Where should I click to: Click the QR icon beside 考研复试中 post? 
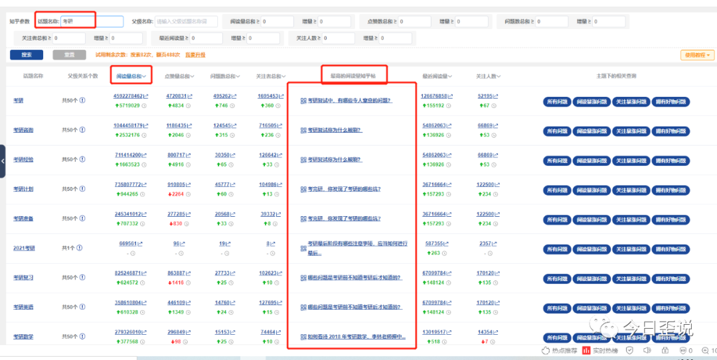[303, 101]
